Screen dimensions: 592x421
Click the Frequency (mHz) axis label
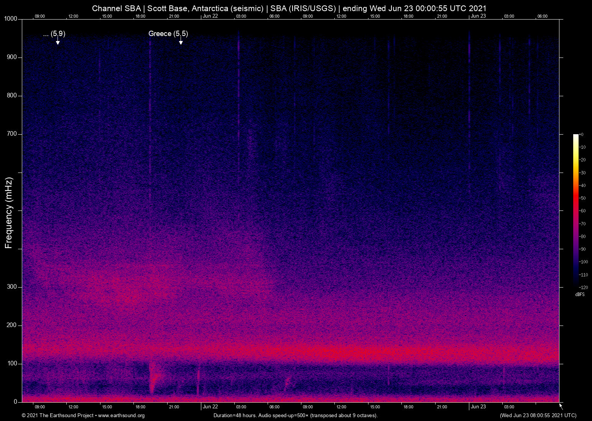(x=9, y=213)
